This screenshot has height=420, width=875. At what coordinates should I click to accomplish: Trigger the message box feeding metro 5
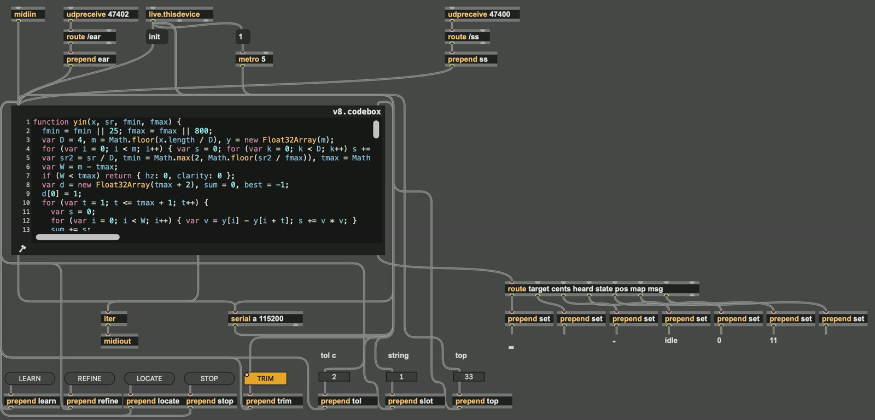(242, 37)
